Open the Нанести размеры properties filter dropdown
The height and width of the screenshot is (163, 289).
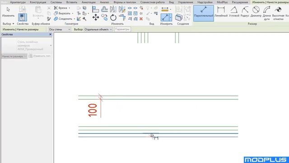[x=14, y=56]
